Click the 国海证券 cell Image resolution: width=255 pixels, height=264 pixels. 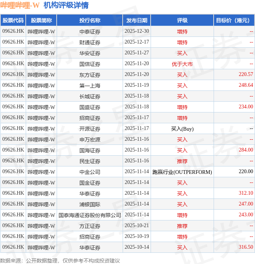pos(90,150)
